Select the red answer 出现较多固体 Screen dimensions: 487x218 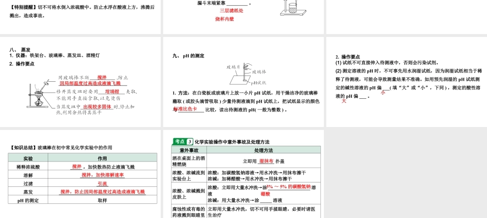click(97, 107)
